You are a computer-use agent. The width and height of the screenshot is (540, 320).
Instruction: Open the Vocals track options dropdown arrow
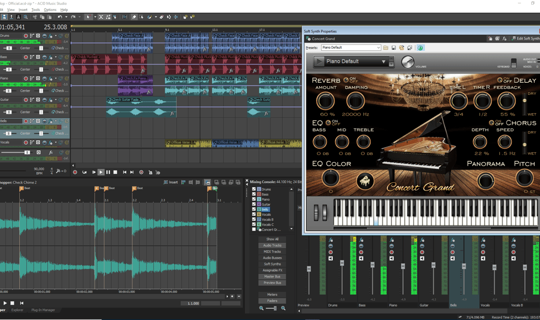click(x=56, y=142)
